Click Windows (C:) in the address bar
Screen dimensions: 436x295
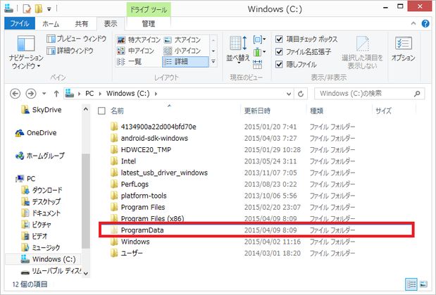click(128, 94)
